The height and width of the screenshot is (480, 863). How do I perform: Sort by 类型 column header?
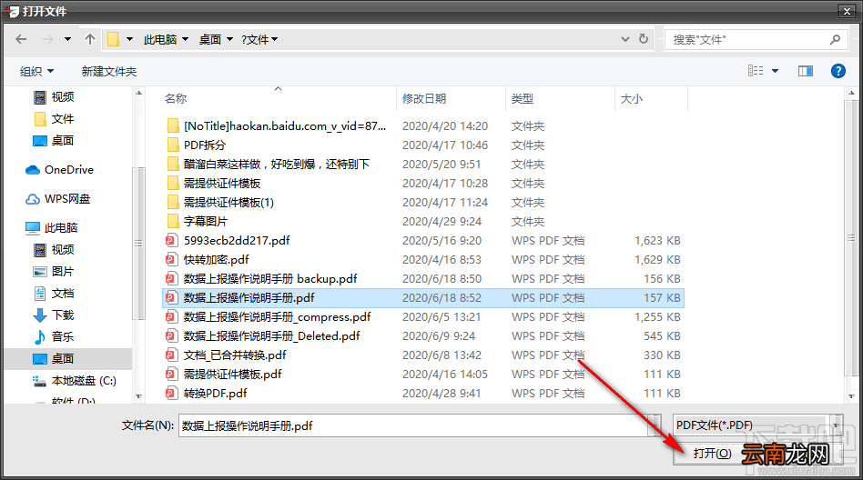[522, 99]
